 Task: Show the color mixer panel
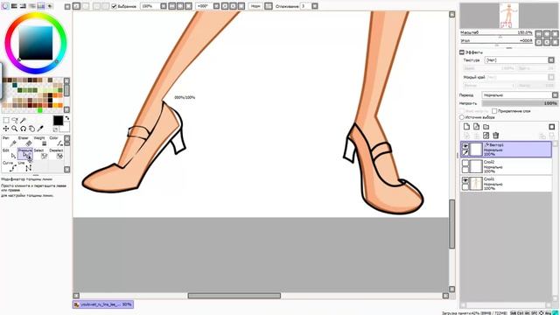(32, 6)
